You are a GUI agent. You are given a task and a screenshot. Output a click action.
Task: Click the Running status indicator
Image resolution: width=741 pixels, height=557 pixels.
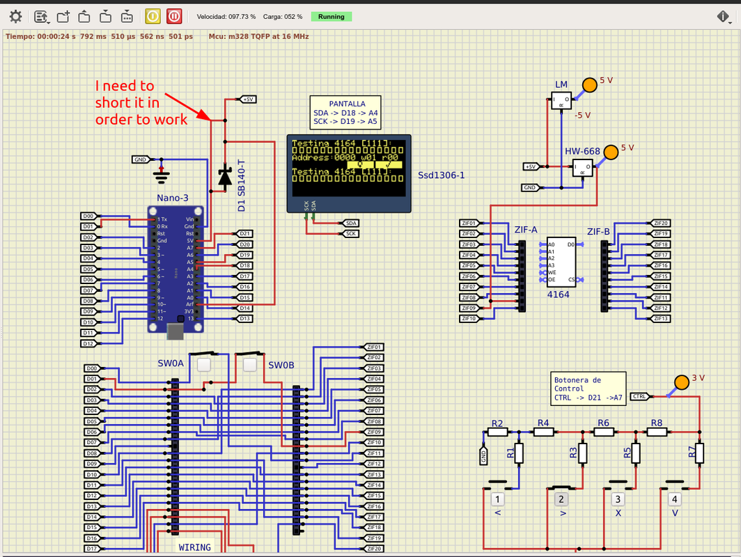point(331,17)
